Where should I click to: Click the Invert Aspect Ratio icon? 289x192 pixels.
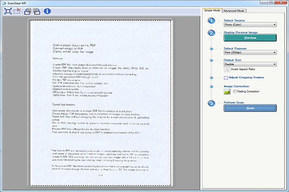[x=227, y=70]
